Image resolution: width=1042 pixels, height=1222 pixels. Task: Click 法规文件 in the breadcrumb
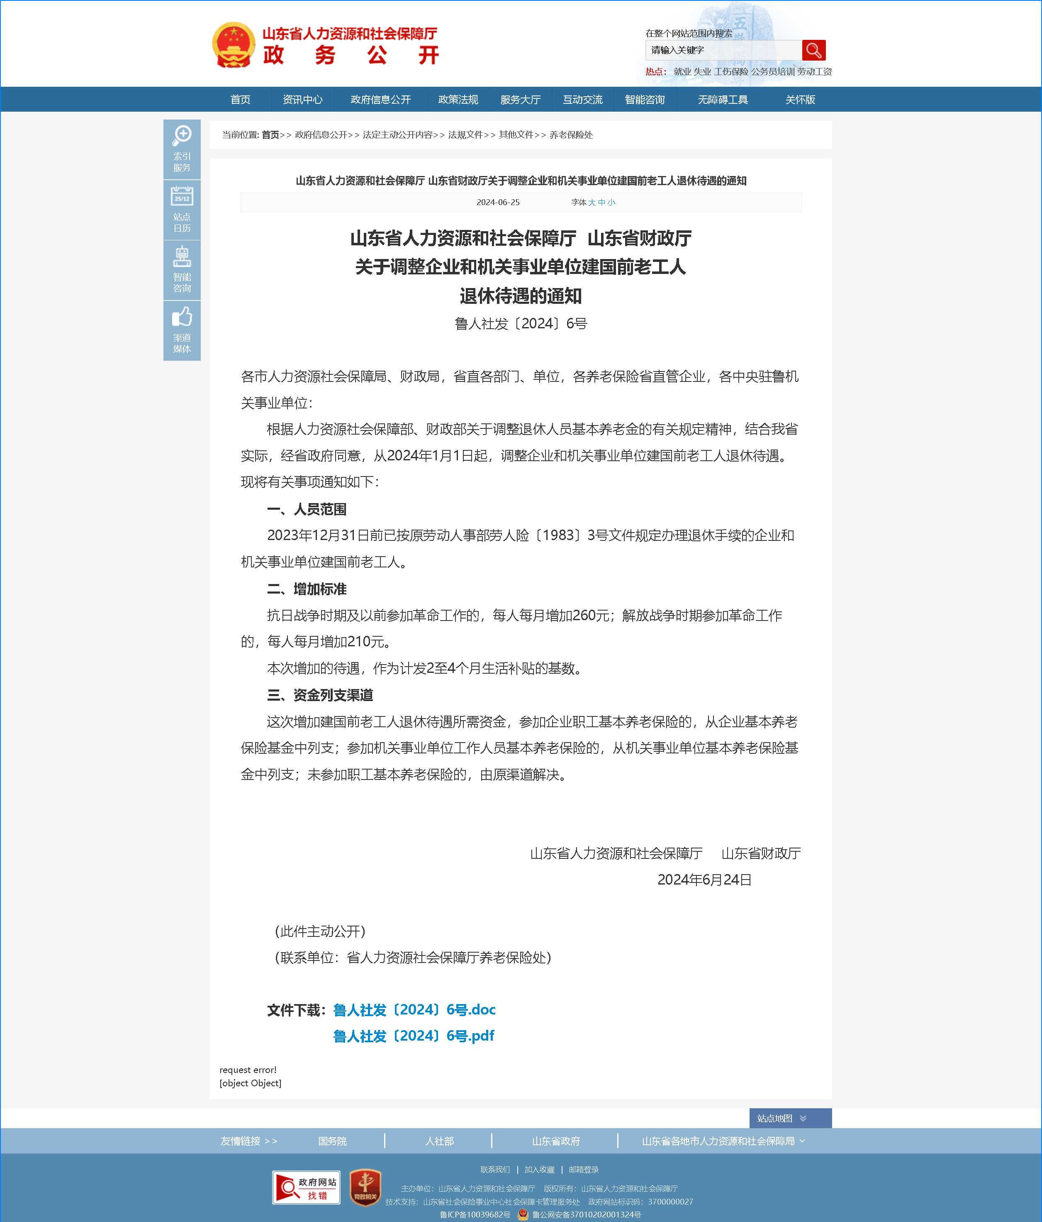465,135
